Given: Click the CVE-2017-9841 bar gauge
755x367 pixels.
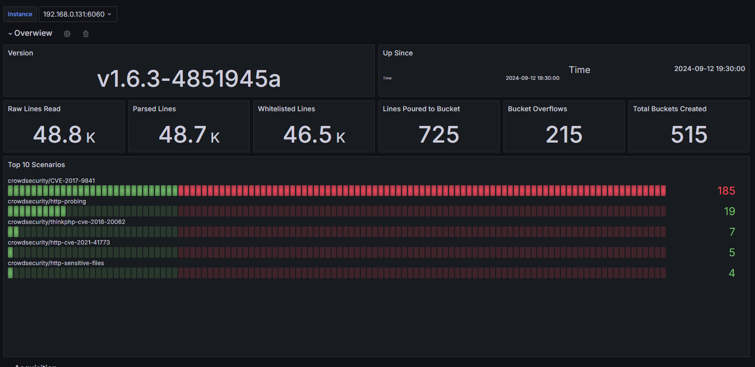Looking at the screenshot, I should click(336, 191).
